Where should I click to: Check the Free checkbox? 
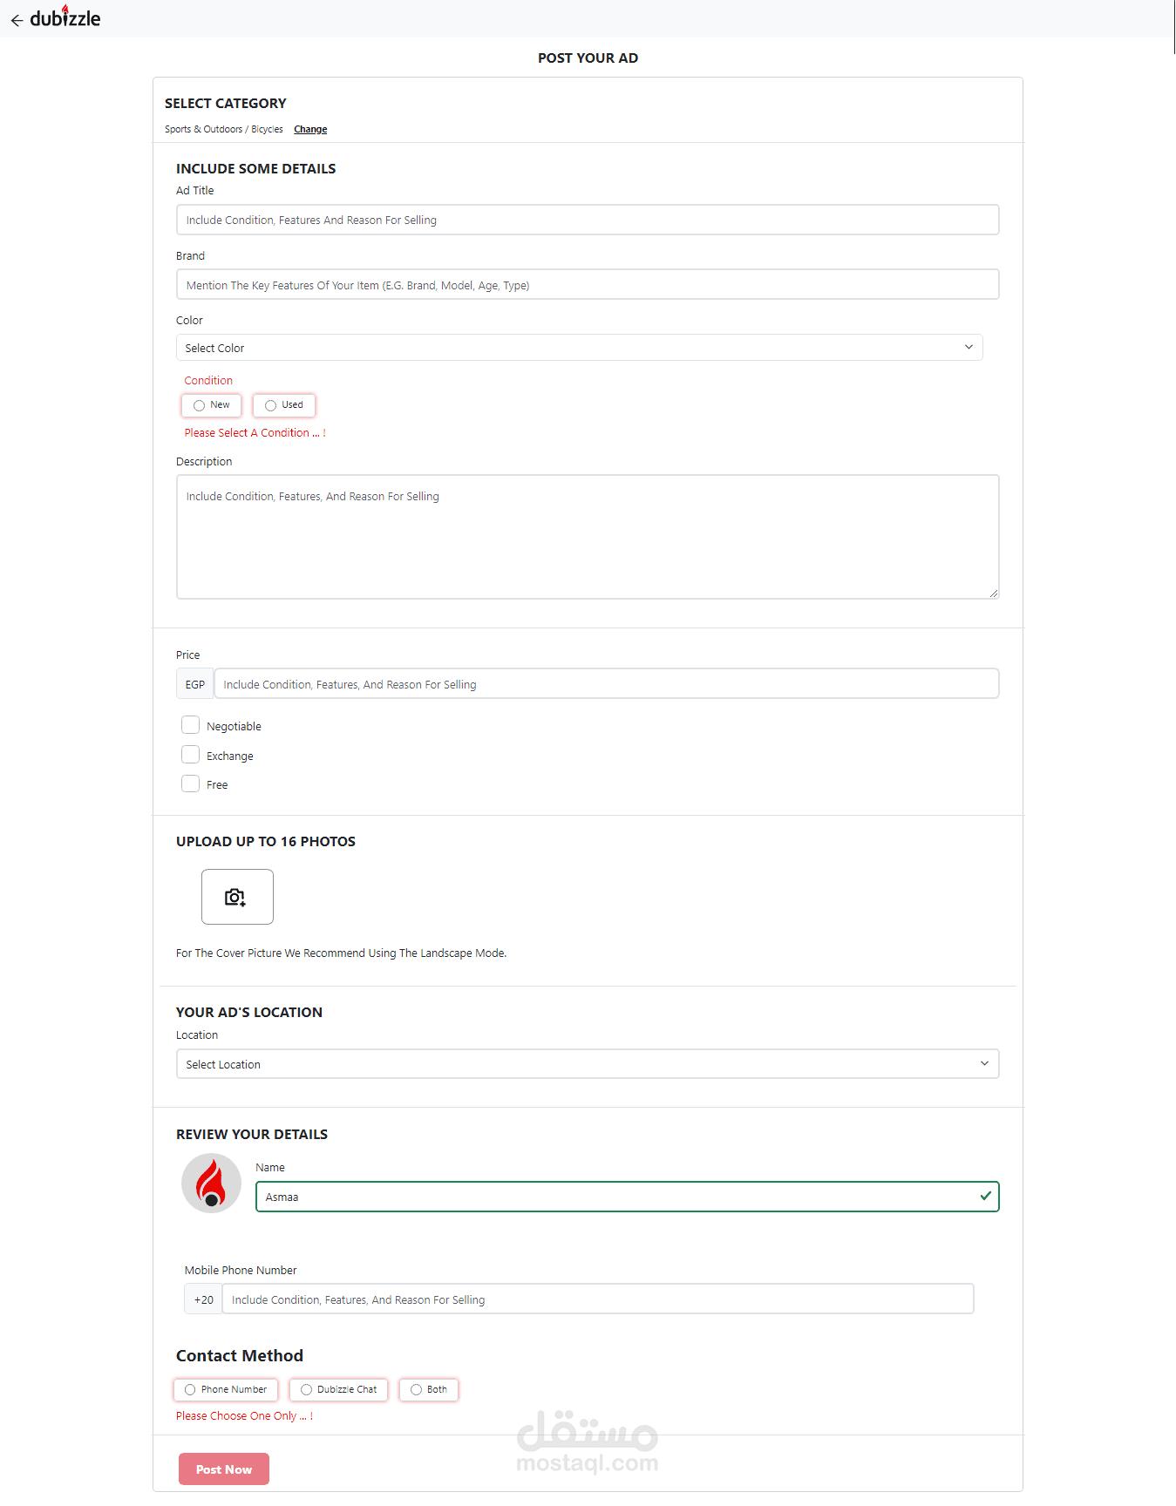pos(191,784)
